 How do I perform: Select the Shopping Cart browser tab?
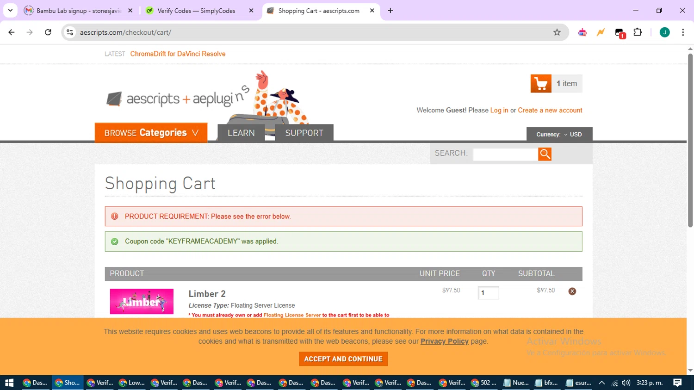coord(318,11)
